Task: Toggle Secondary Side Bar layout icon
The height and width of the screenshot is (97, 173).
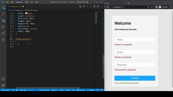Action: (x=84, y=2)
